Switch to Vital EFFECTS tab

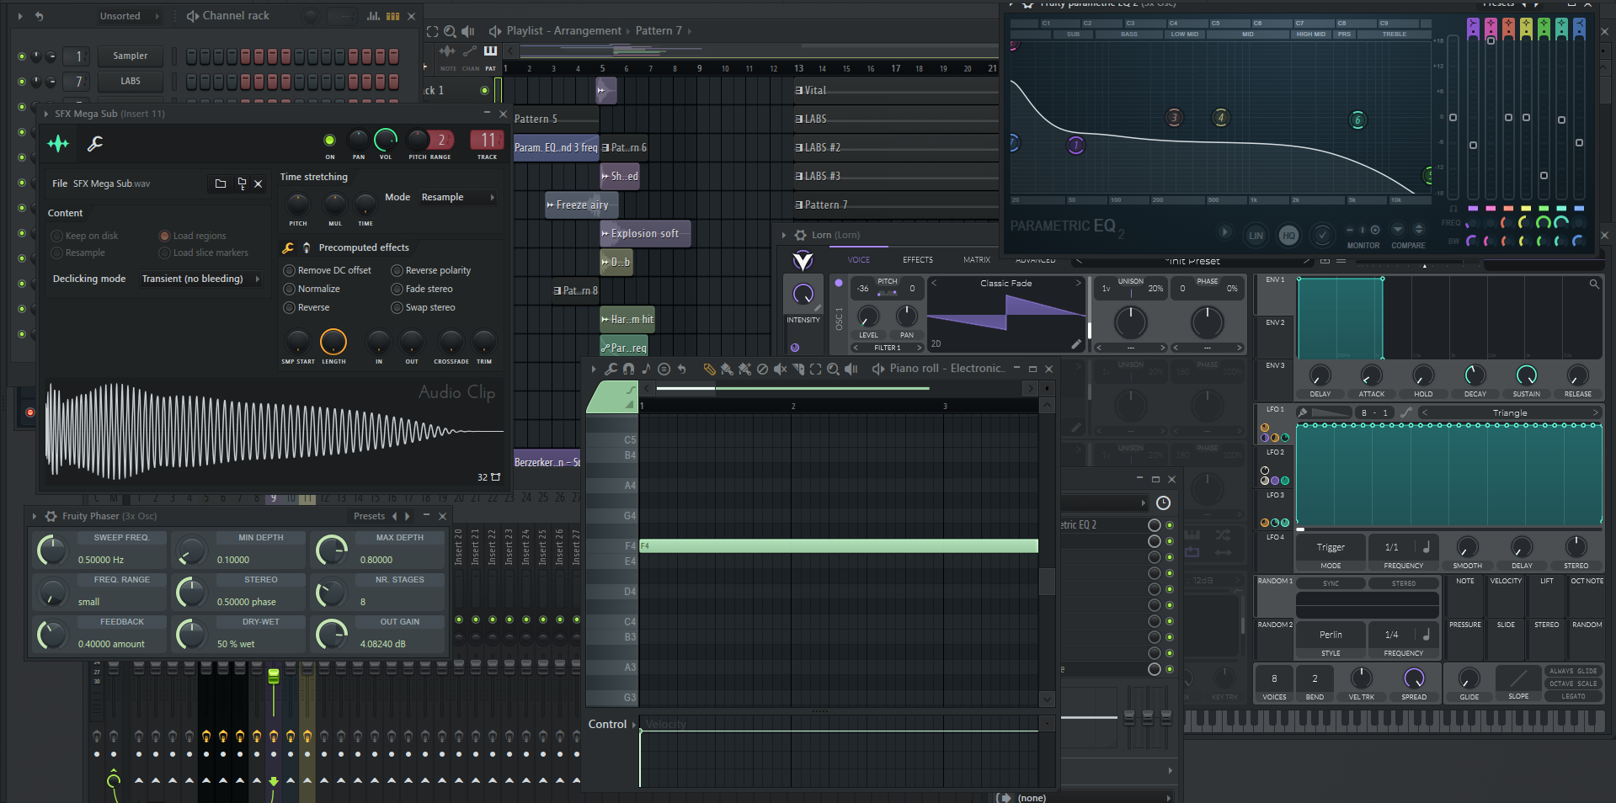click(918, 260)
